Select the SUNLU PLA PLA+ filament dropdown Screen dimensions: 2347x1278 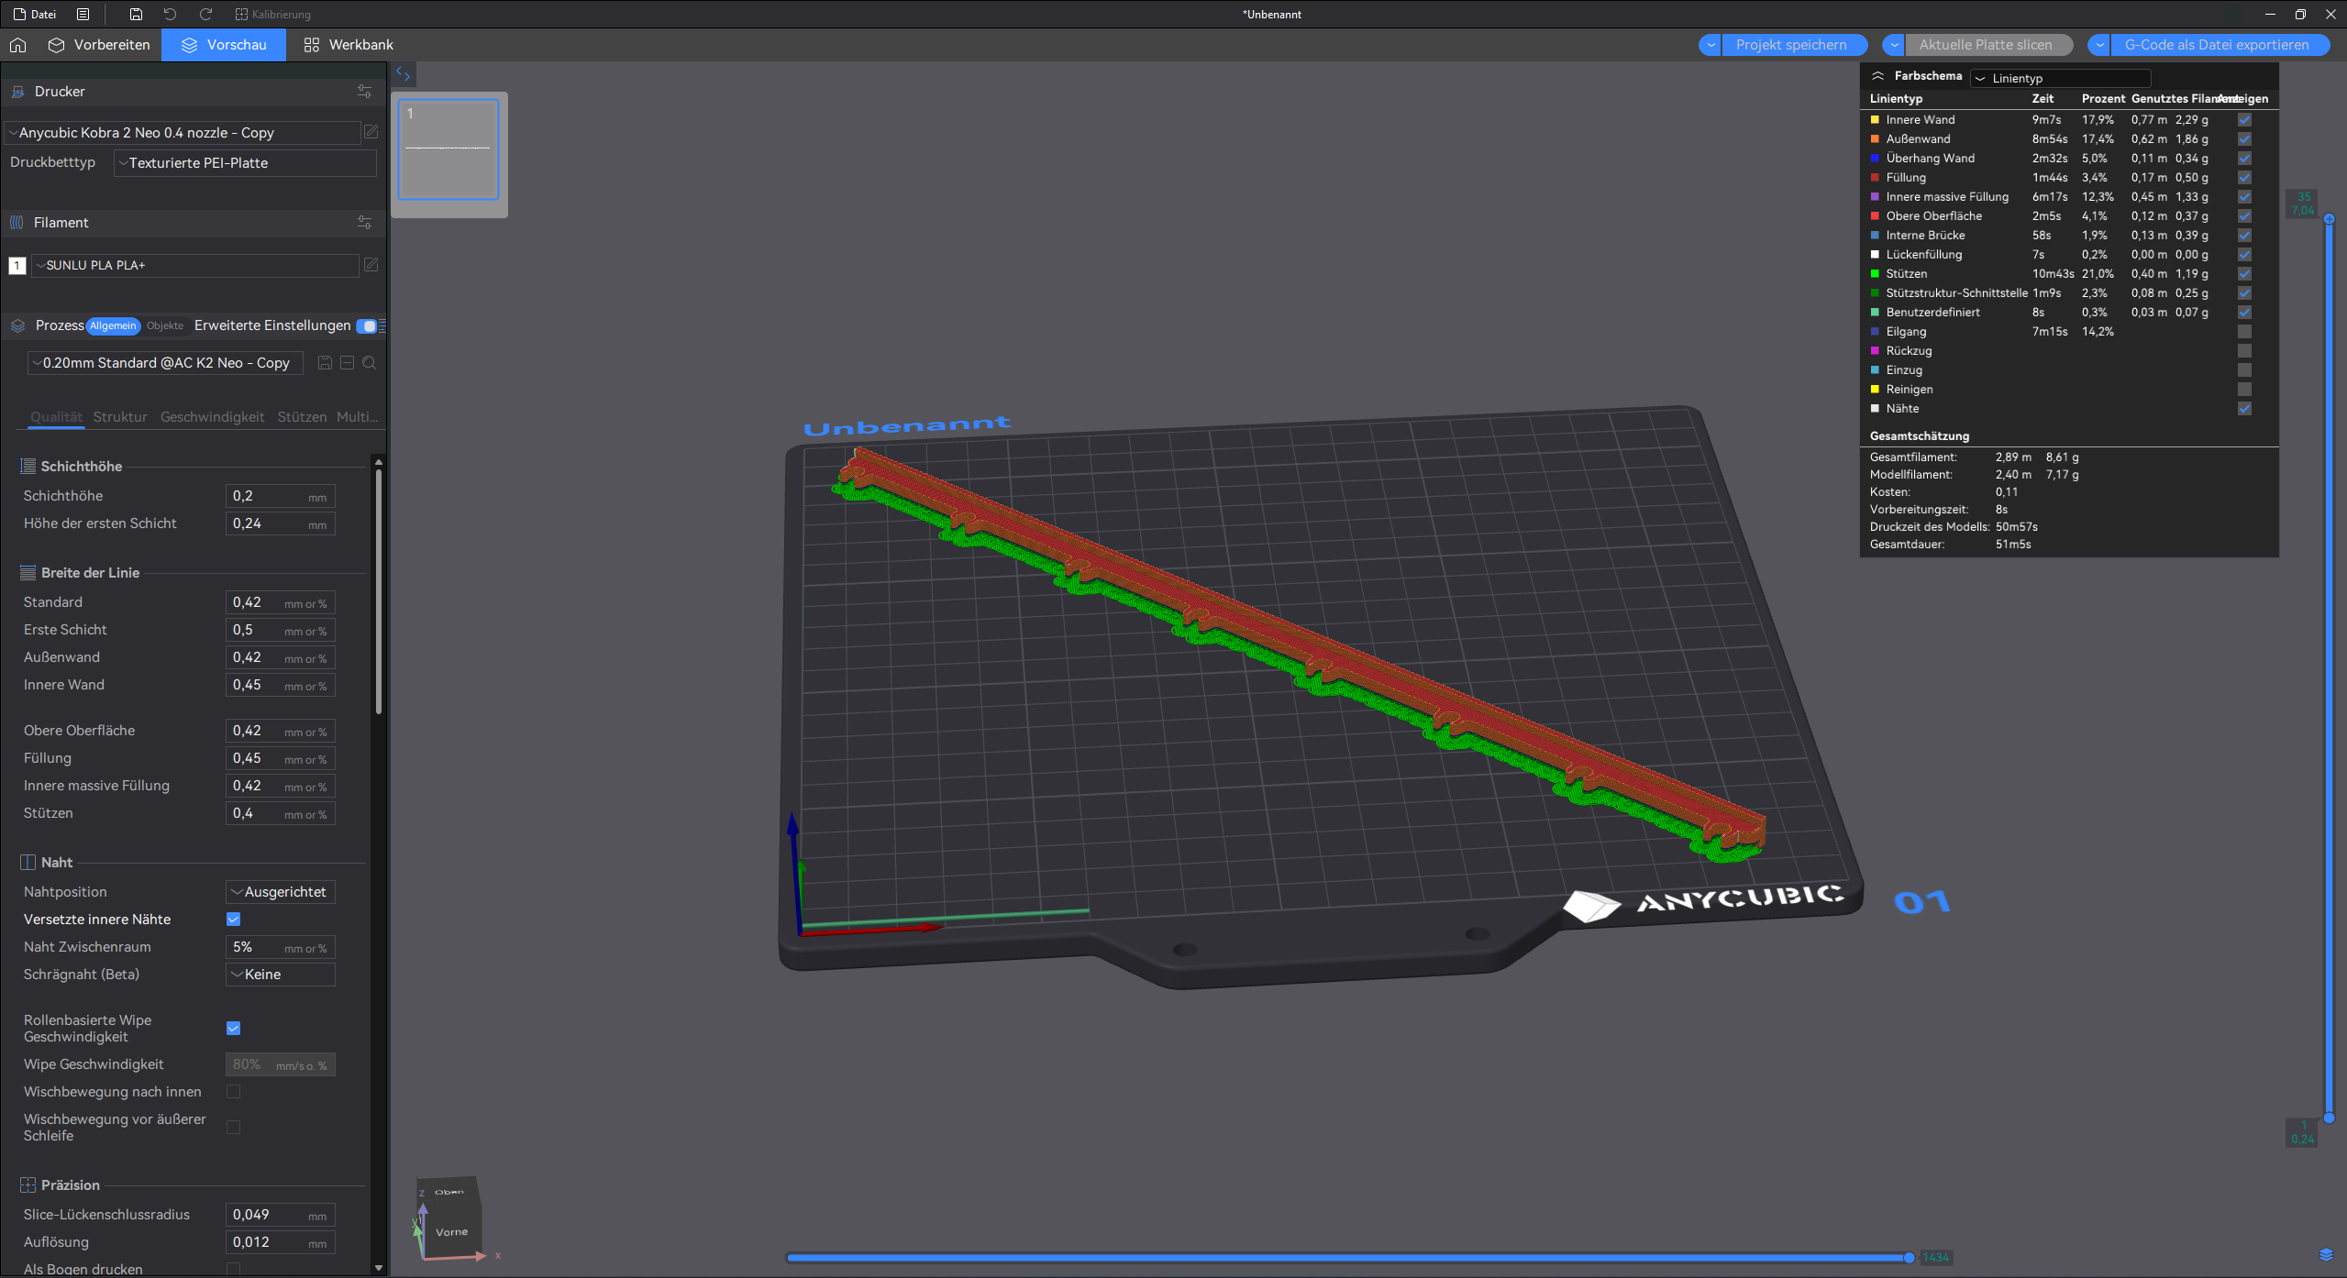point(195,265)
